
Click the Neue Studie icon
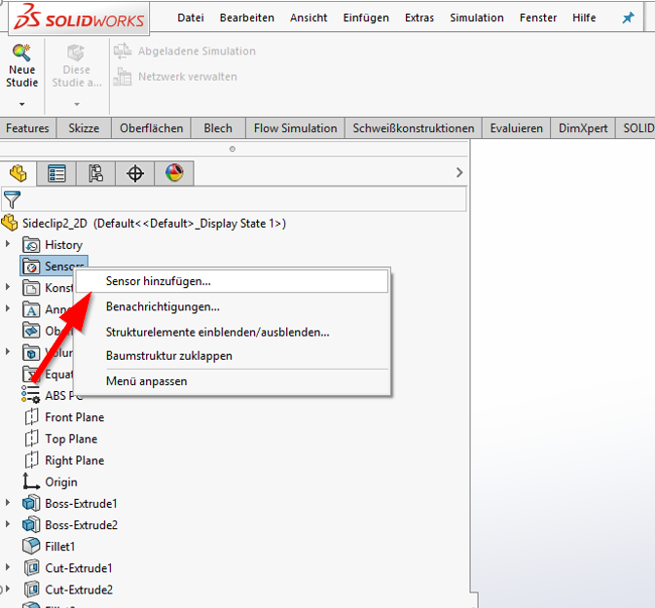[x=21, y=54]
